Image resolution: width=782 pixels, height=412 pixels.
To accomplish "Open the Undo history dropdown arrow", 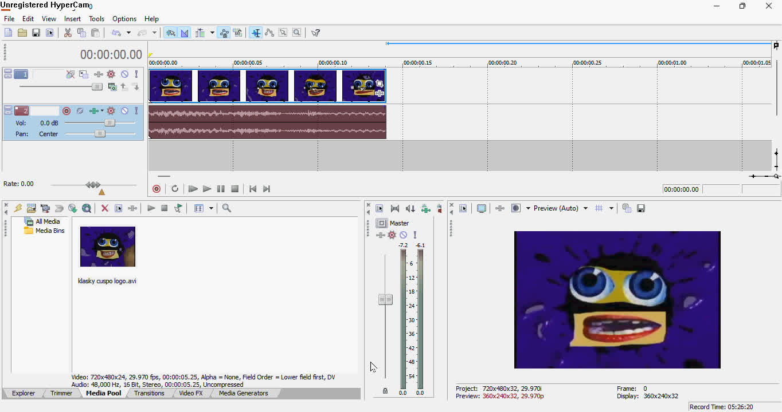I will point(128,33).
